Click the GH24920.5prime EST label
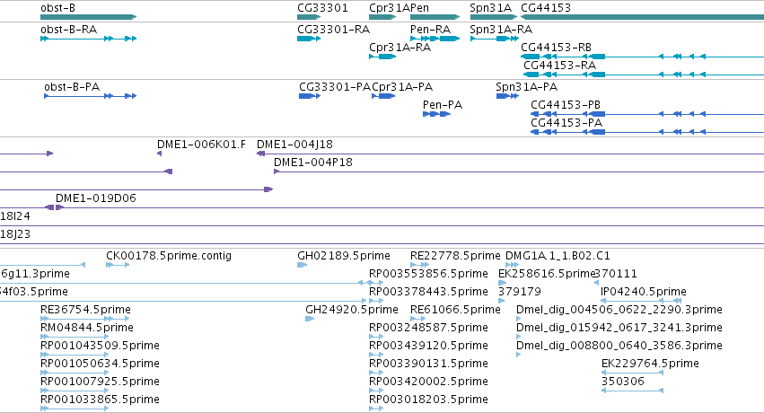This screenshot has width=764, height=413. [x=352, y=310]
